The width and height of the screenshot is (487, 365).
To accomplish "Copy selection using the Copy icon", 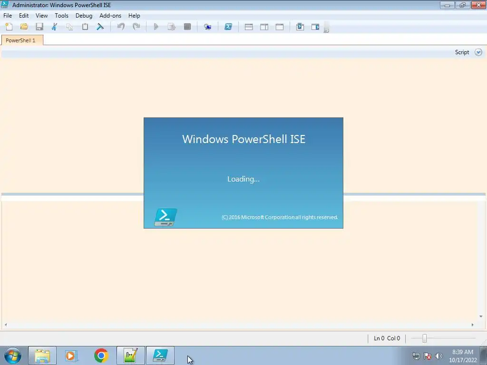I will pos(69,27).
